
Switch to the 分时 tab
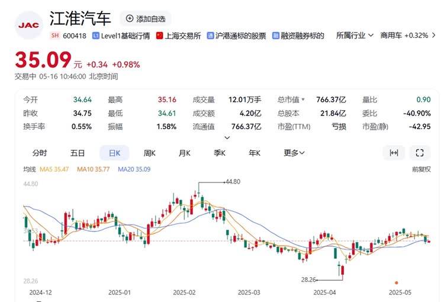[40, 153]
